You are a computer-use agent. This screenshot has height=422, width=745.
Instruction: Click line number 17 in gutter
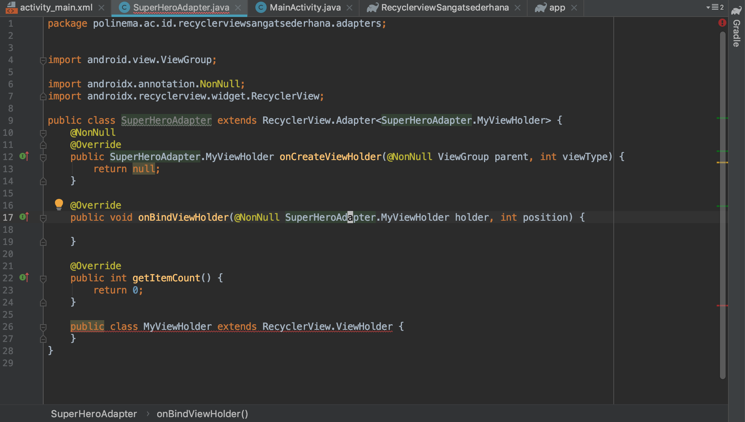tap(8, 217)
